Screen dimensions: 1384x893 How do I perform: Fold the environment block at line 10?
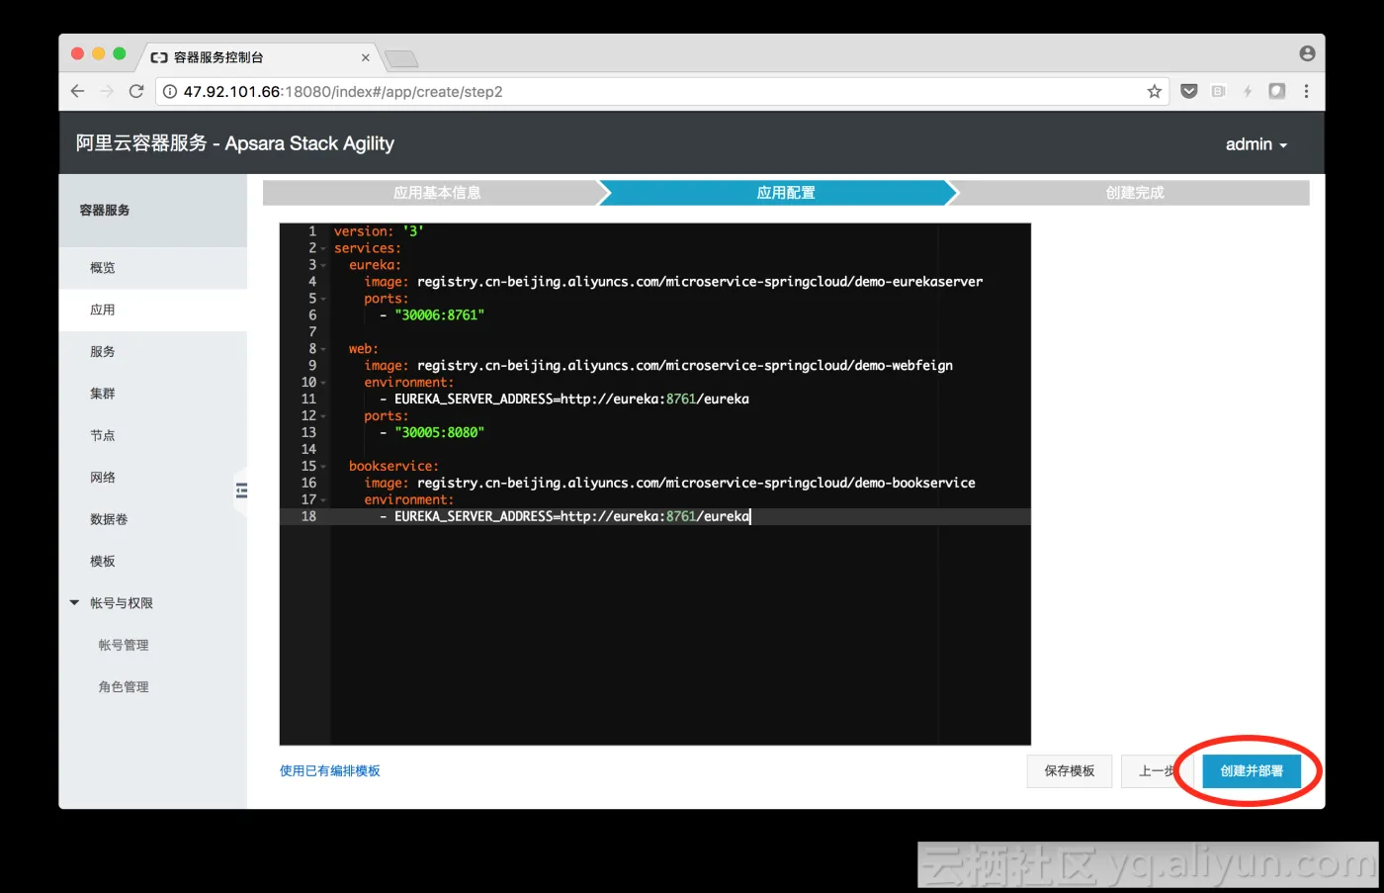pos(323,383)
